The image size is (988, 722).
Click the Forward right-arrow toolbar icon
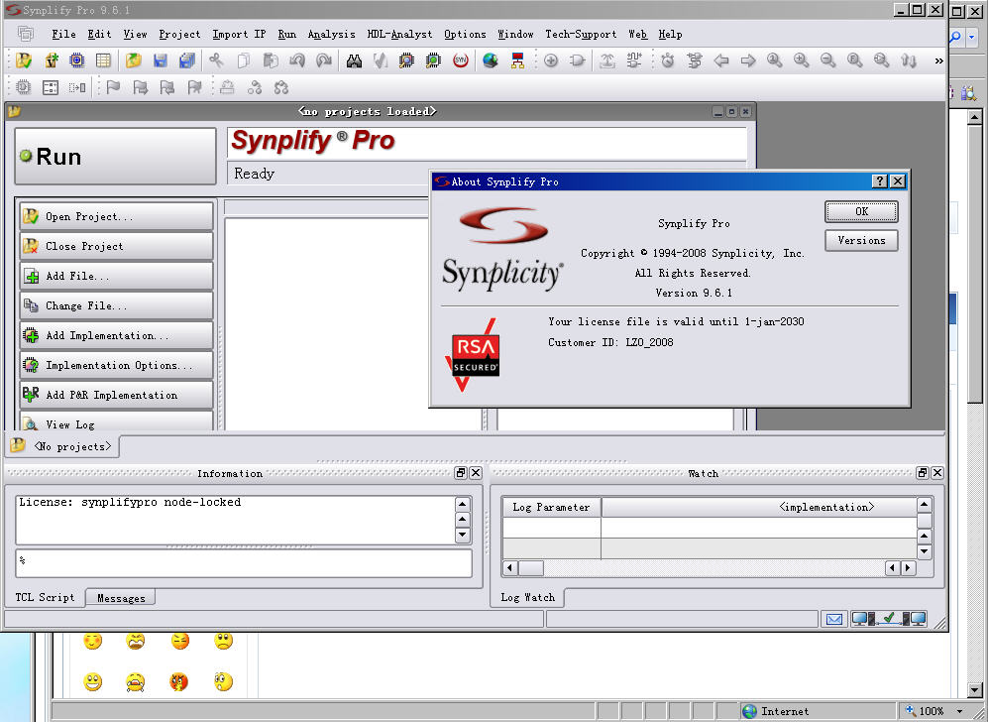coord(748,60)
